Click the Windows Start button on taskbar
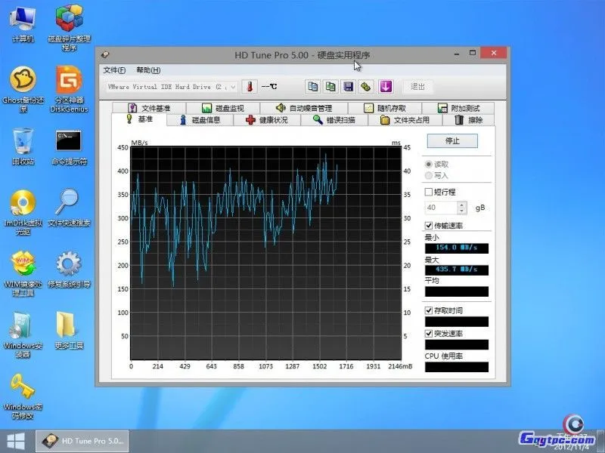 tap(14, 440)
